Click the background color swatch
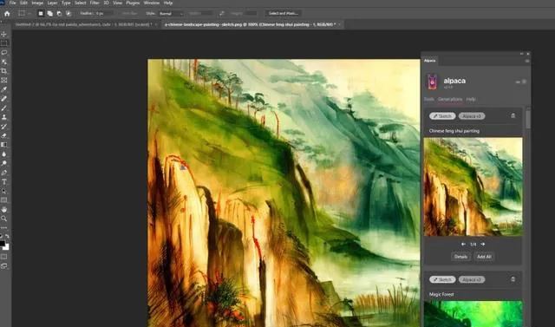 tap(6, 247)
